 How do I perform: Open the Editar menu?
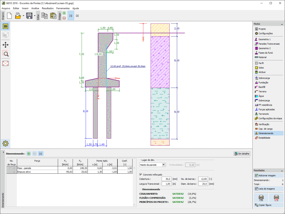(16, 8)
